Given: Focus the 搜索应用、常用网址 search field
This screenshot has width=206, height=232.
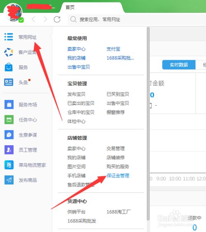Looking at the screenshot, I should point(137,19).
